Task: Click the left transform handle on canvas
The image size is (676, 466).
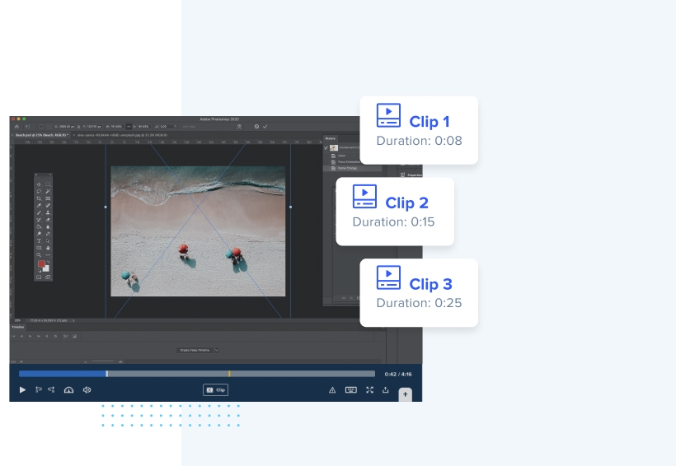Action: (106, 207)
